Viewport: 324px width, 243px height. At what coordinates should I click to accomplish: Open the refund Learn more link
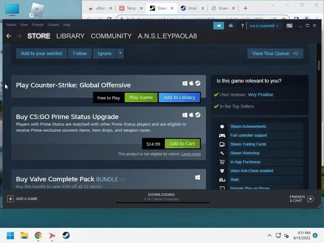191,154
